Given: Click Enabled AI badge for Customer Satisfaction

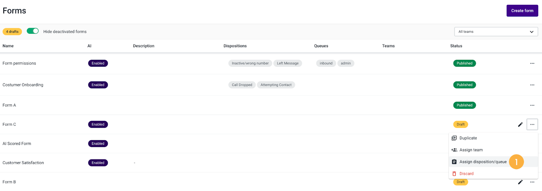Looking at the screenshot, I should click(x=98, y=163).
